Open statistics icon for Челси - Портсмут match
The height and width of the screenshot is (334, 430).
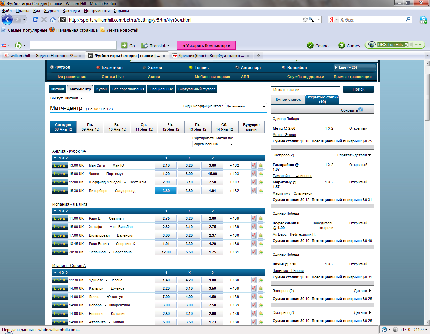pos(254,174)
